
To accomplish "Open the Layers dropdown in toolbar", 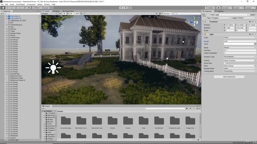I will [239, 8].
